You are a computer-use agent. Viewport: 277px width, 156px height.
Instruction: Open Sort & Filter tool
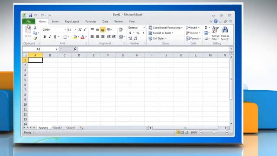click(x=216, y=33)
